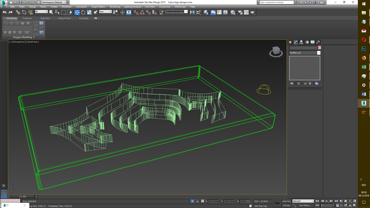The height and width of the screenshot is (208, 370).
Task: Click the X coordinate input field
Action: pyautogui.click(x=213, y=201)
